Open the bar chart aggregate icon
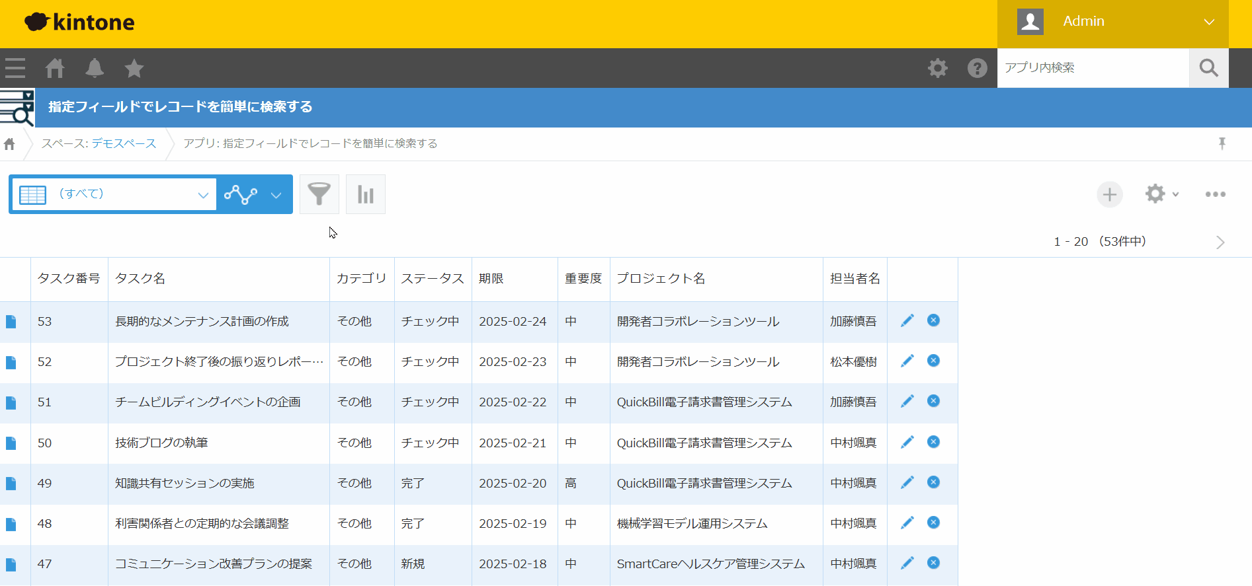This screenshot has height=586, width=1252. 366,194
